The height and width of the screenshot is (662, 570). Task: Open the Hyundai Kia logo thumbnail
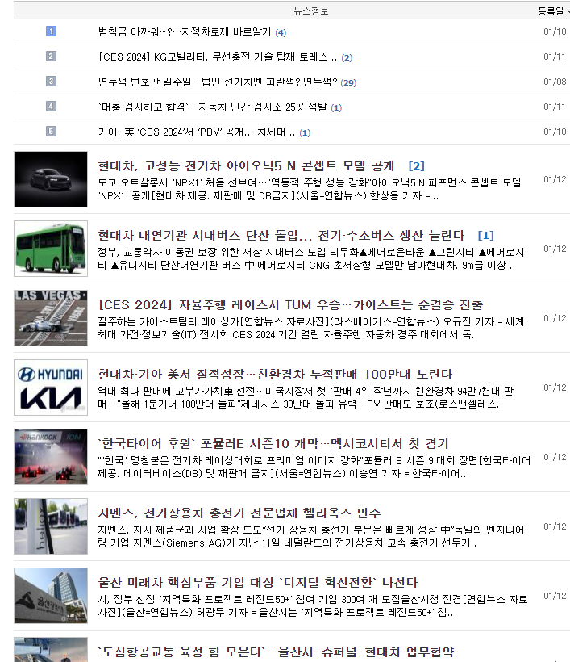[51, 388]
